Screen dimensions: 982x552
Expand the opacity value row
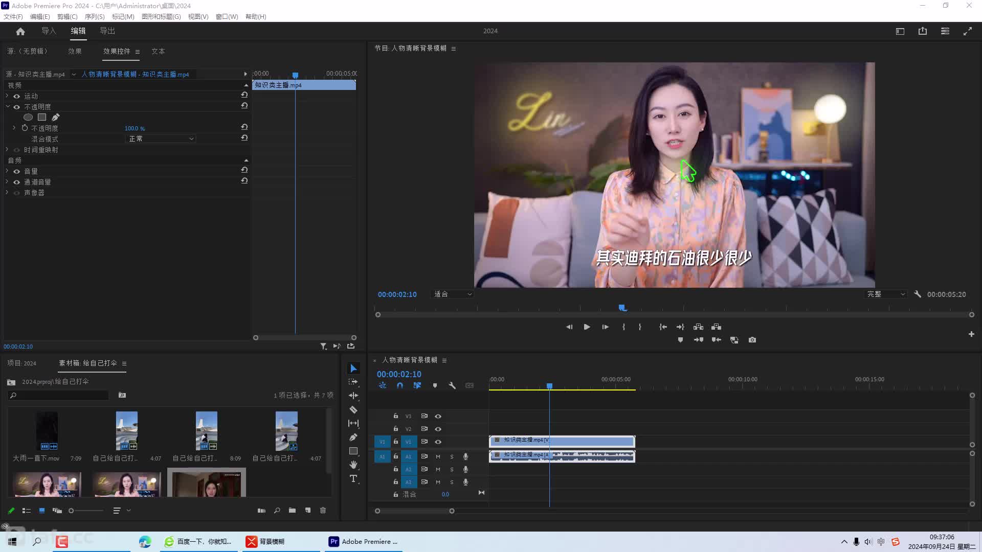click(14, 128)
